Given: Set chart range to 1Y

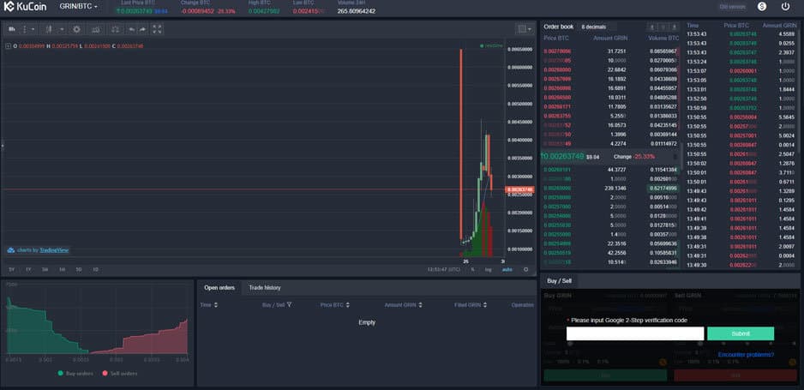Looking at the screenshot, I should (x=29, y=269).
